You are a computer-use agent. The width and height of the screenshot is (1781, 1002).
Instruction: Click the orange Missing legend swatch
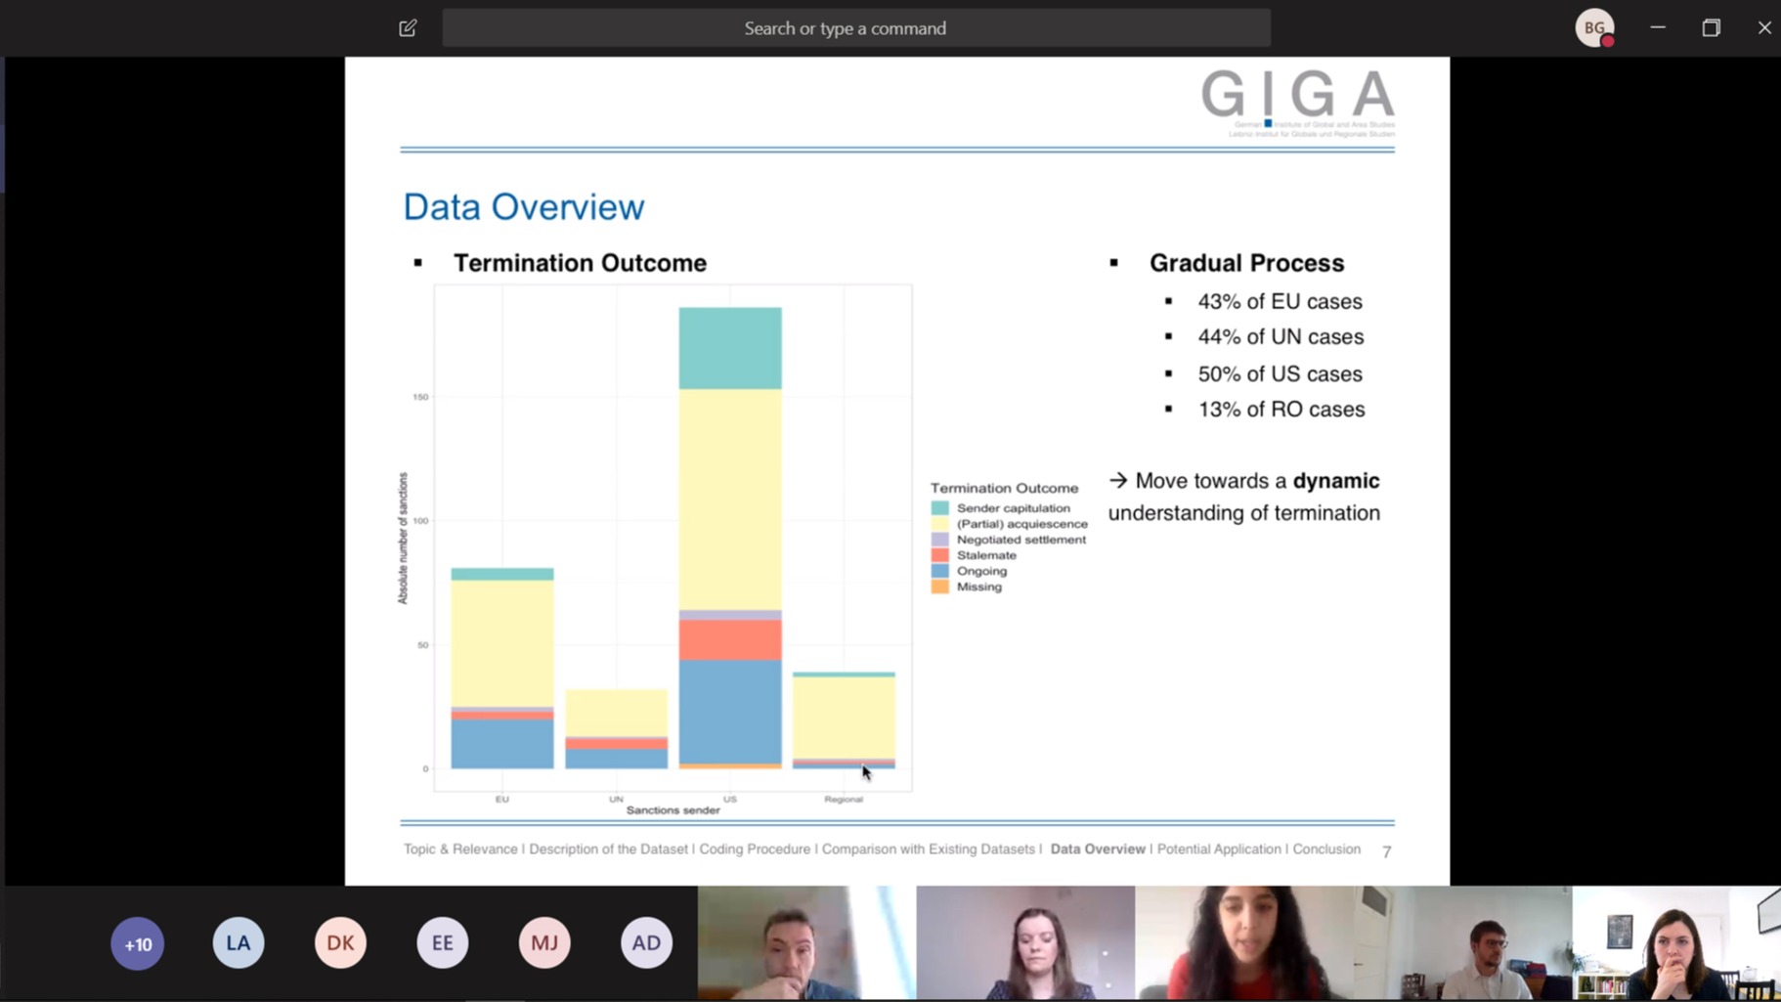(940, 587)
